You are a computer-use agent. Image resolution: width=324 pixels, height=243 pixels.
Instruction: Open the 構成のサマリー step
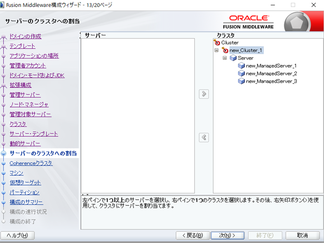pyautogui.click(x=26, y=202)
